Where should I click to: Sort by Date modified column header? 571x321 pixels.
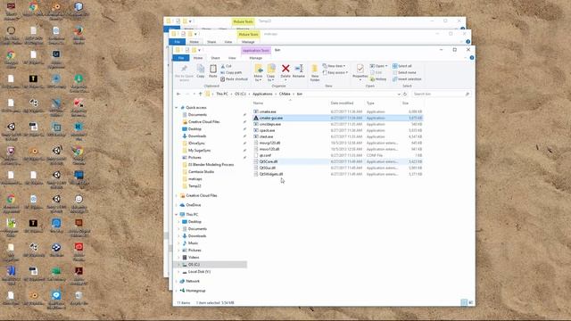click(x=342, y=103)
